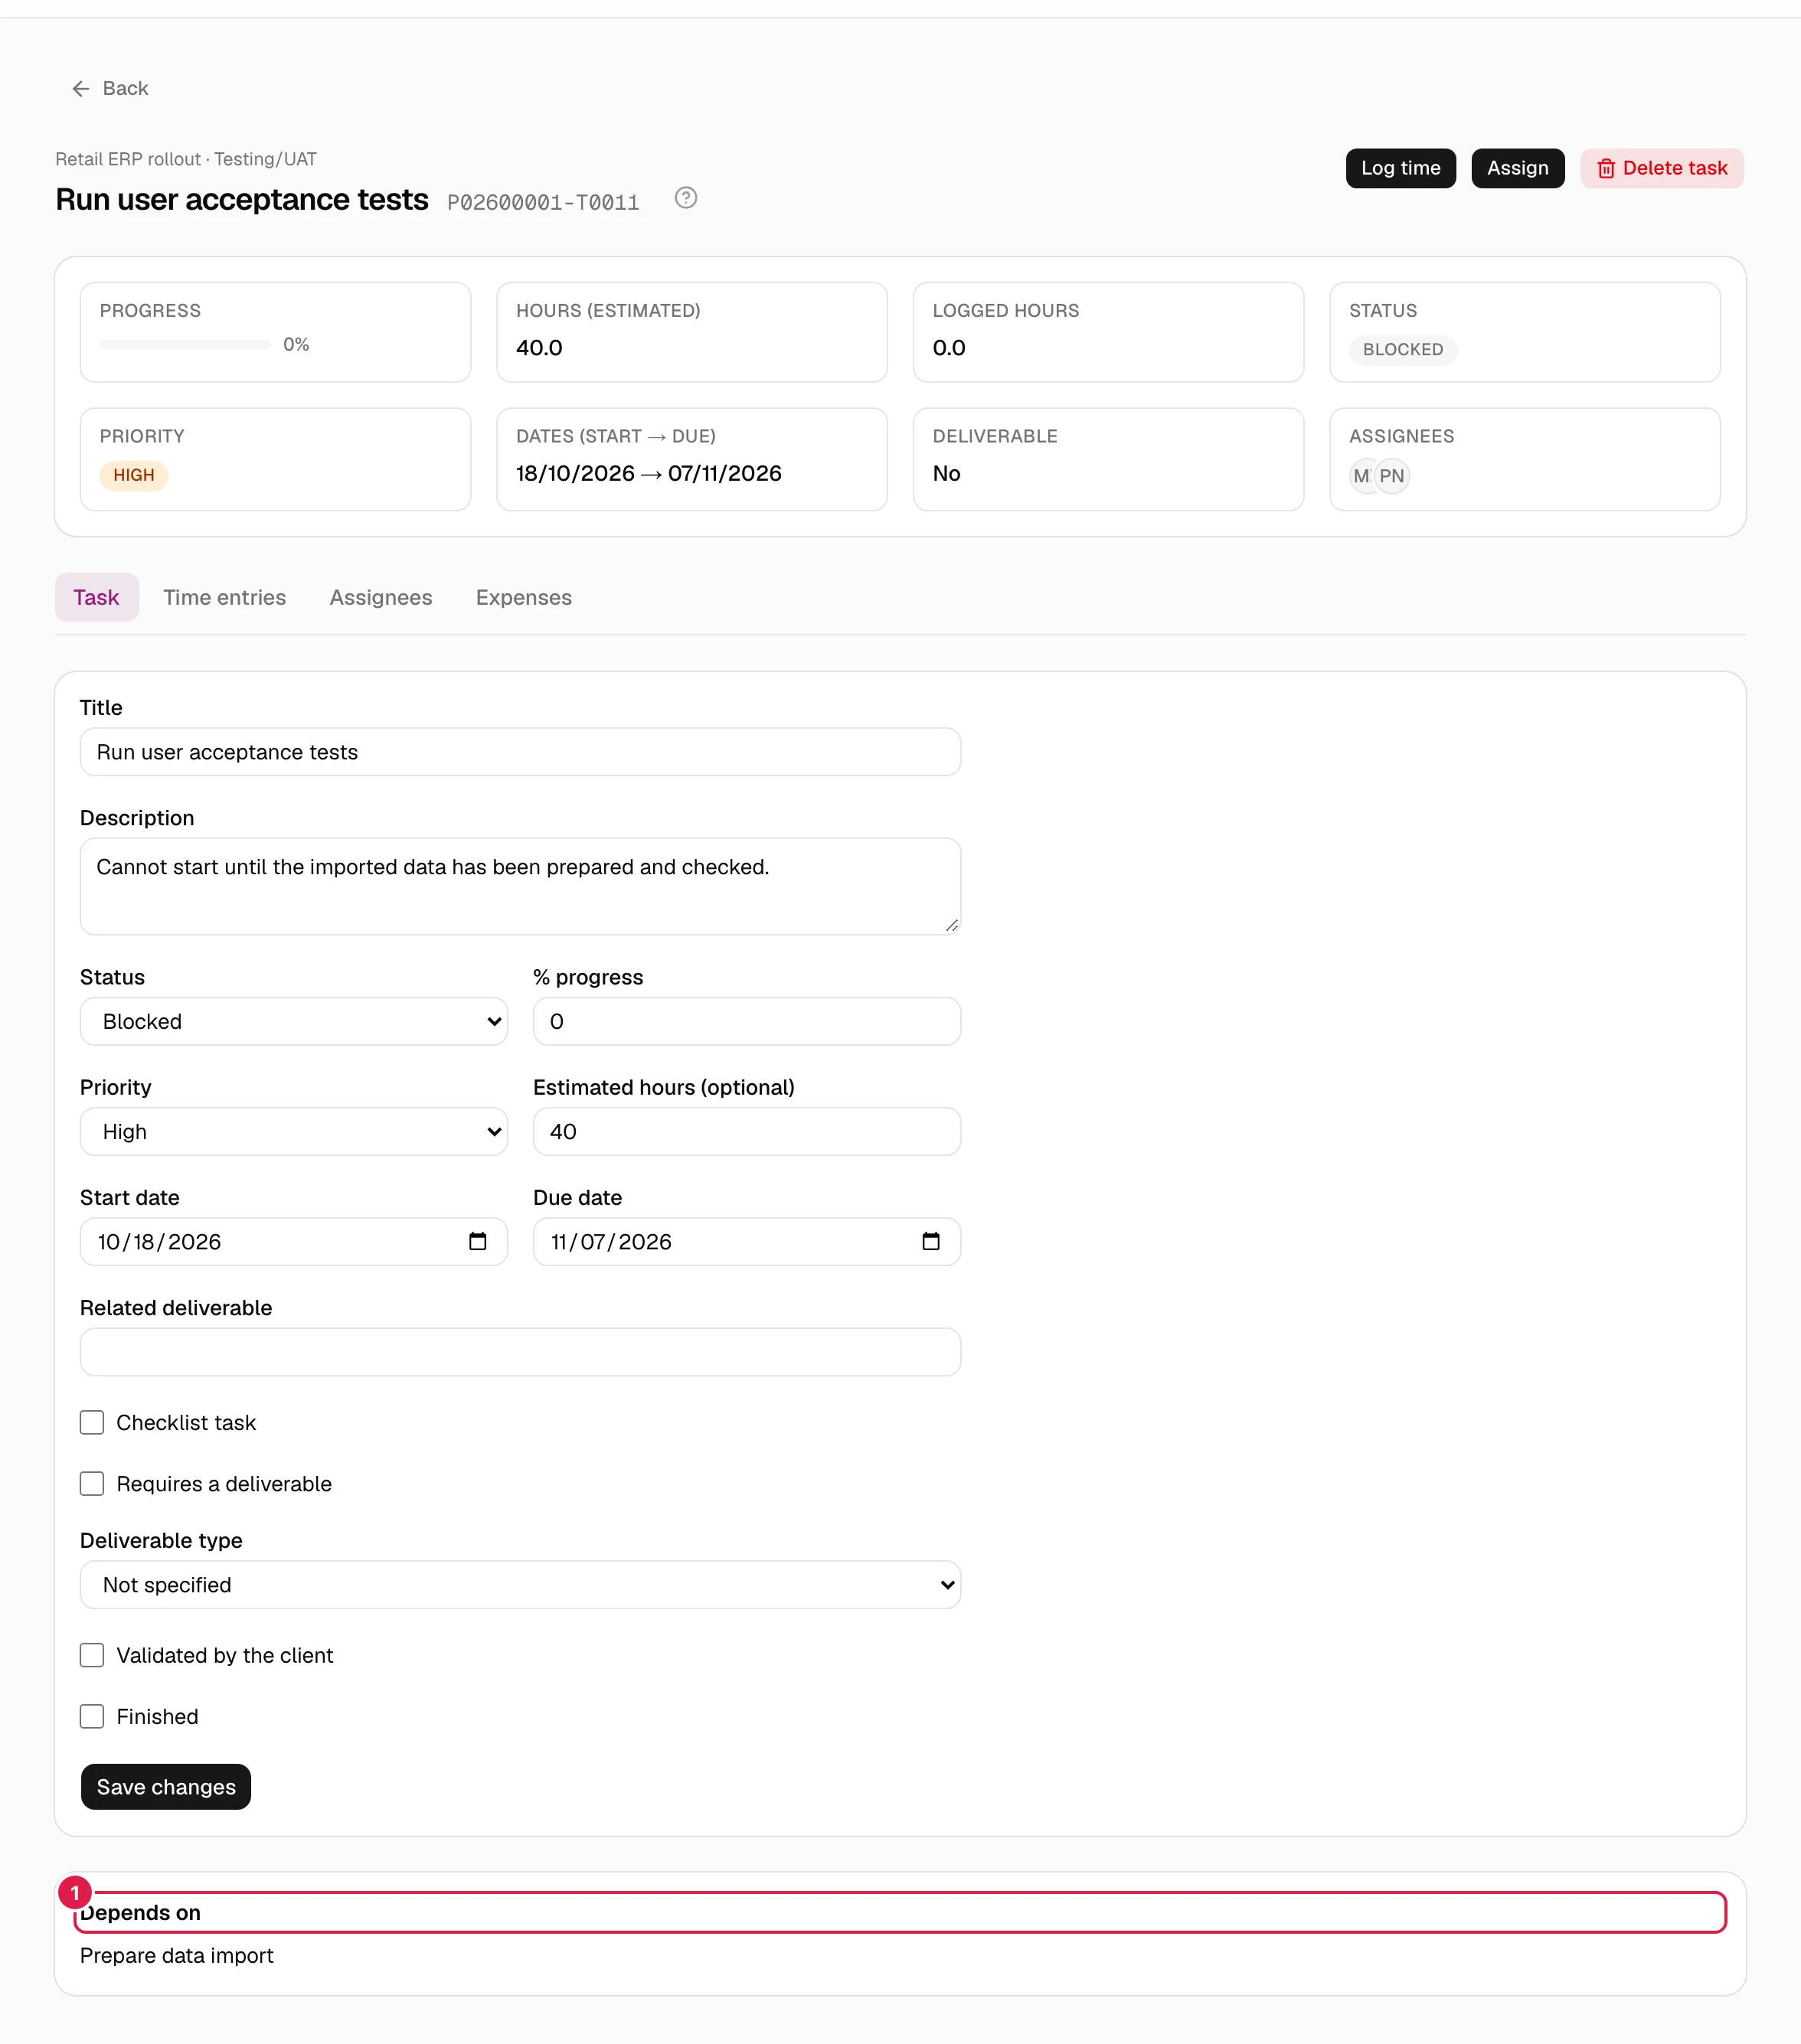This screenshot has width=1801, height=2044.
Task: Open the Assignees tab
Action: click(x=381, y=597)
